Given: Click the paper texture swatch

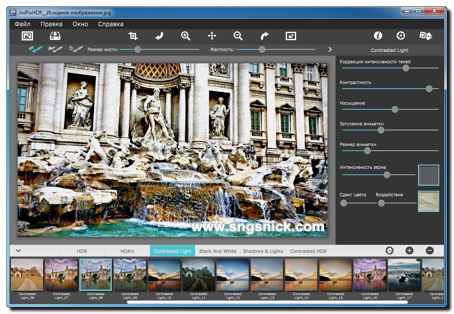Looking at the screenshot, I should (x=429, y=201).
